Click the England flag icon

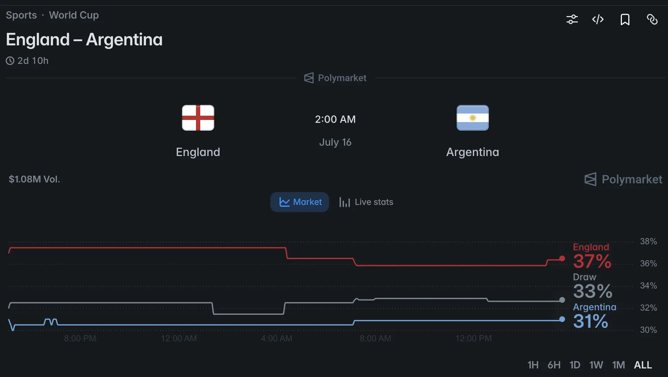point(198,118)
